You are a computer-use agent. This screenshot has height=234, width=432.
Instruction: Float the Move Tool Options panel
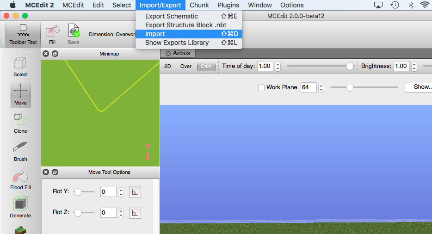coord(55,172)
